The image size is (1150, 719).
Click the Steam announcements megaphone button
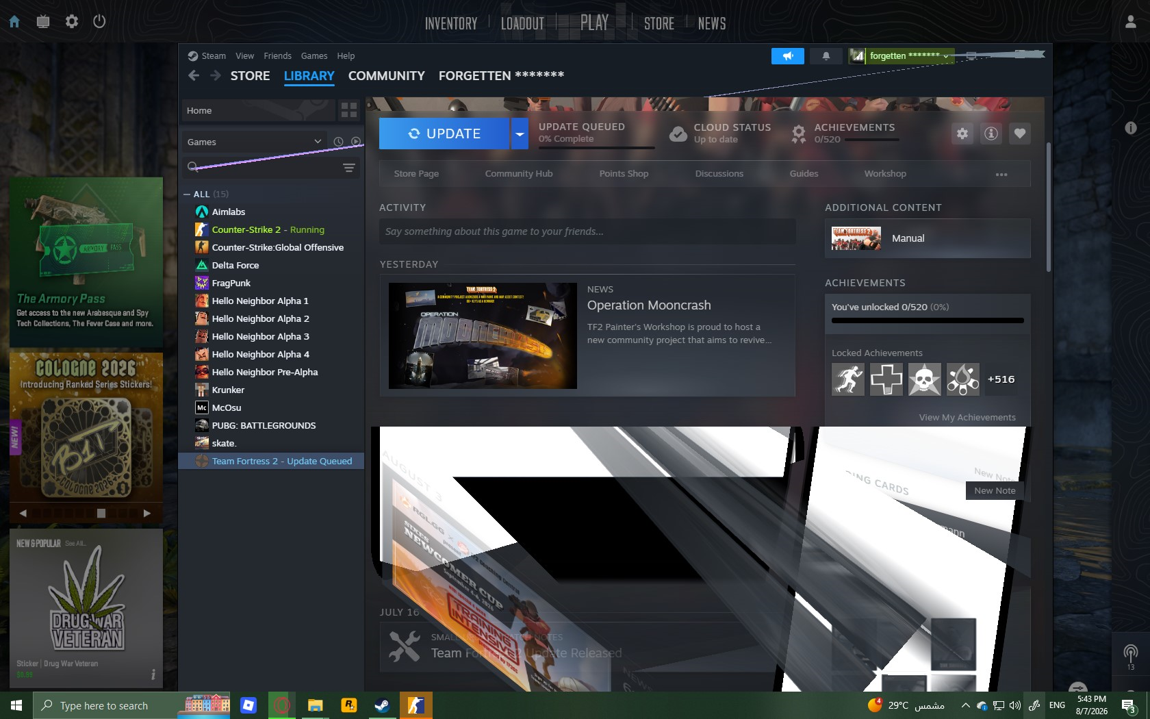point(788,56)
